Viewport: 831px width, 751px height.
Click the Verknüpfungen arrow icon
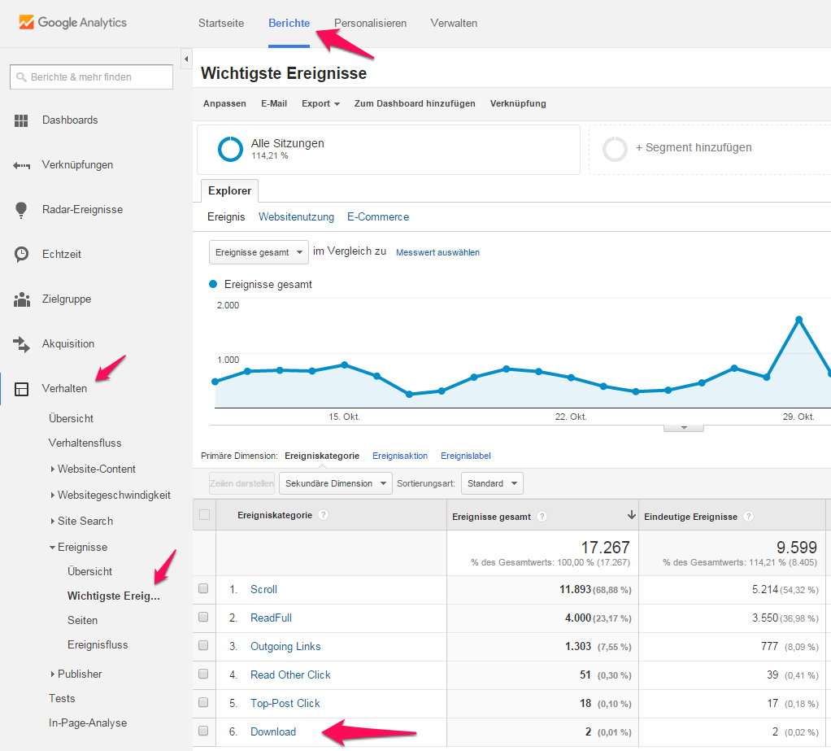21,165
